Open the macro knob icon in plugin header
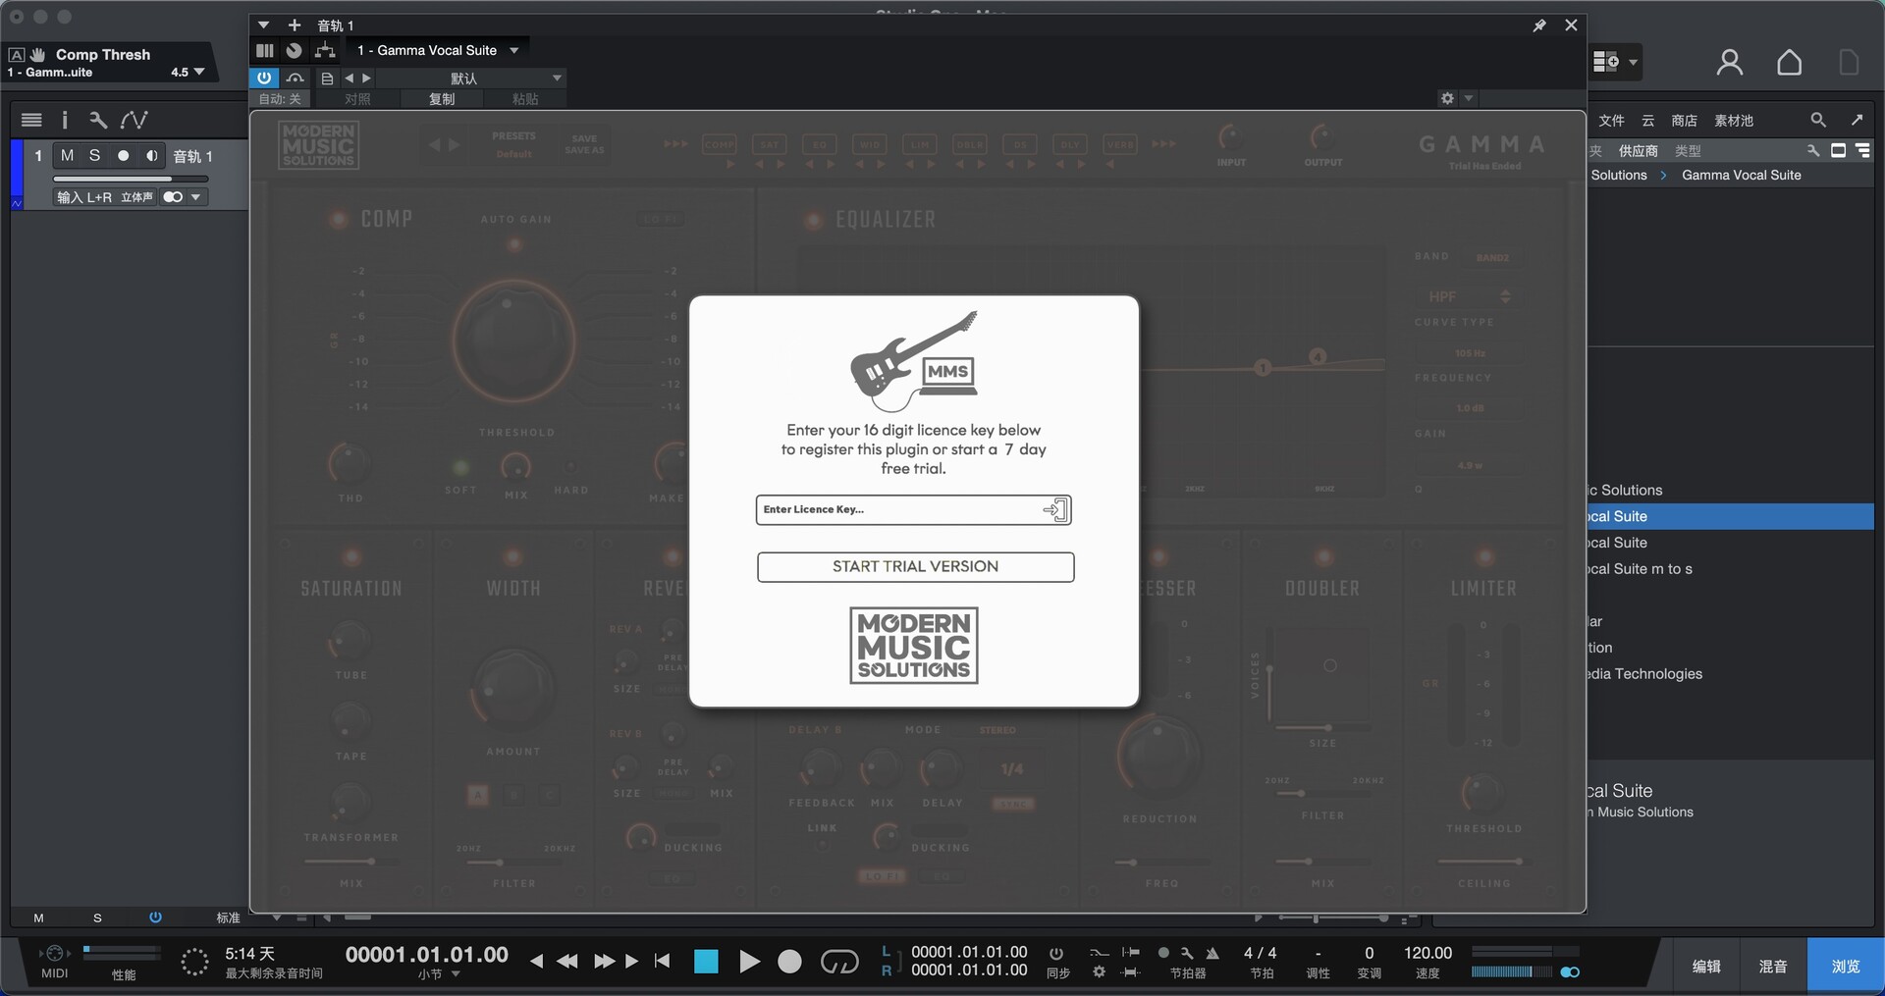The height and width of the screenshot is (996, 1885). pyautogui.click(x=294, y=50)
